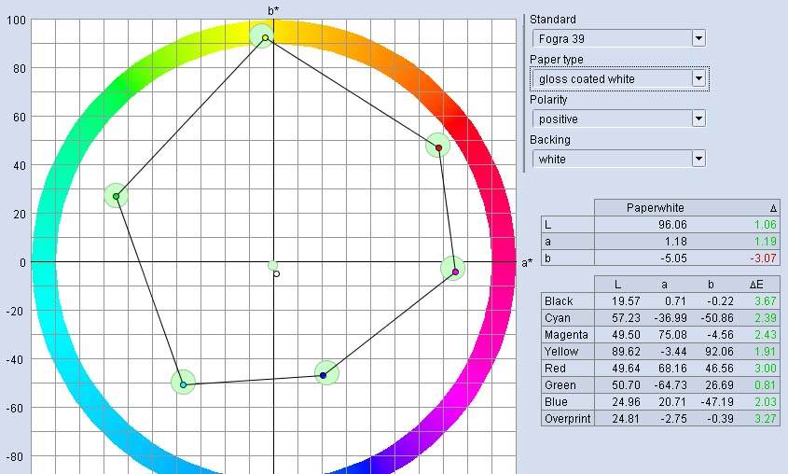
Task: Select the Cyan row in the color table
Action: (x=567, y=318)
